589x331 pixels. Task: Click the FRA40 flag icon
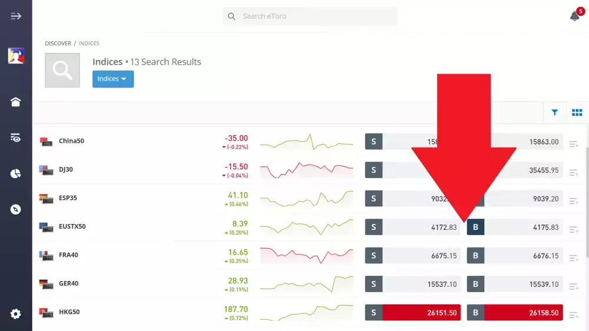(46, 256)
